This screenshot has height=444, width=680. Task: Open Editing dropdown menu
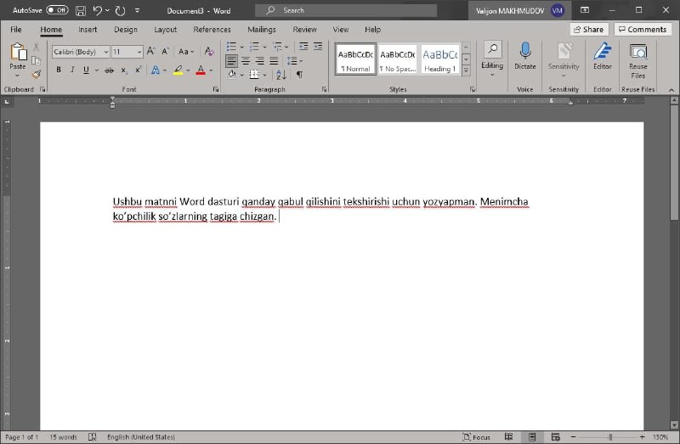[492, 59]
